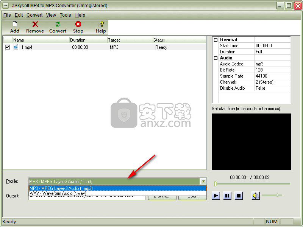
Task: Sort by the Name column header
Action: pyautogui.click(x=41, y=40)
